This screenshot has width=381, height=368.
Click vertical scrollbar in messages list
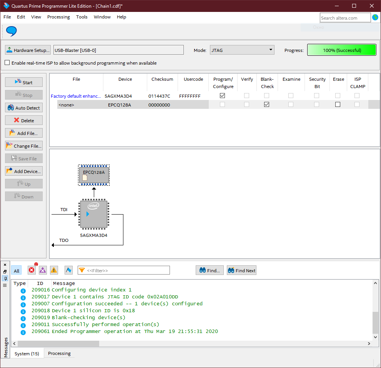pos(375,322)
